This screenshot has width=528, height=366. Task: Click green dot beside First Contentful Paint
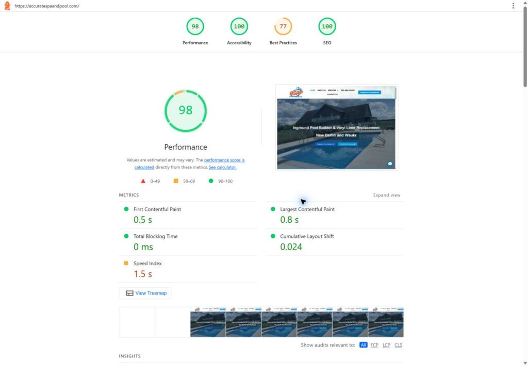tap(126, 209)
